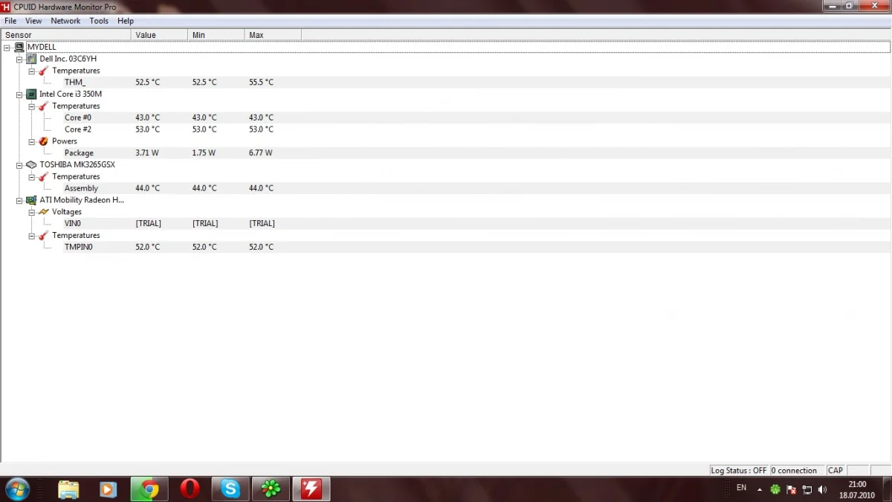Viewport: 892px width, 502px height.
Task: Show hidden tray icons arrow
Action: (x=760, y=490)
